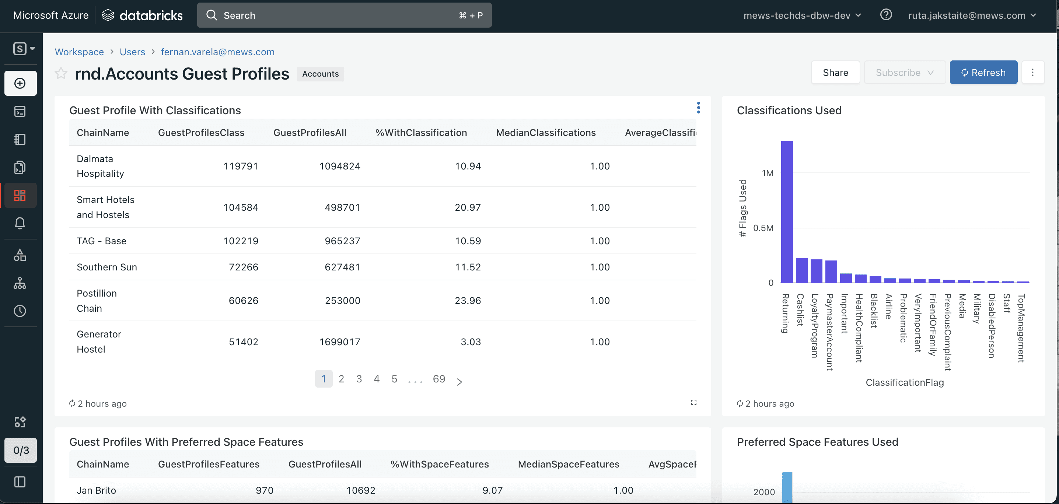Open the mews-techds-dbw-dev workspace dropdown
The width and height of the screenshot is (1059, 504).
tap(802, 15)
